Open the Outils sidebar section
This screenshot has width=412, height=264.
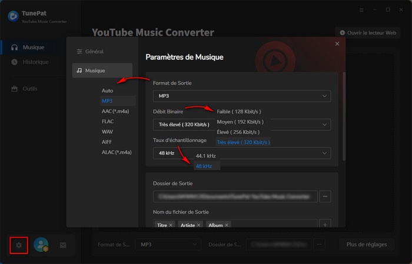pyautogui.click(x=24, y=89)
